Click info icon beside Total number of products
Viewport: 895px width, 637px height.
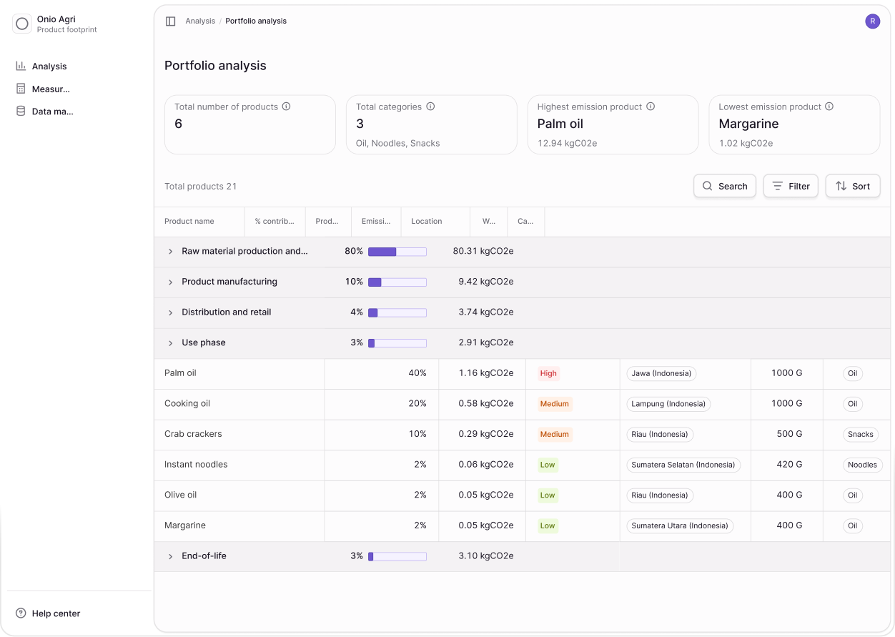point(287,107)
